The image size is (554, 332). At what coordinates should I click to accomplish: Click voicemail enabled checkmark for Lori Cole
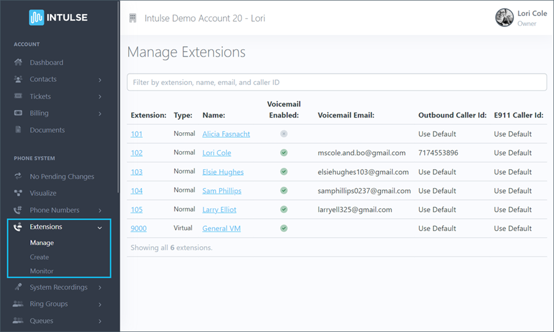tap(284, 152)
